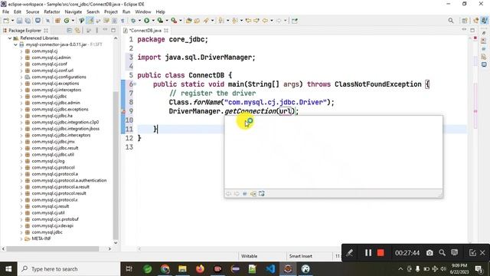Click Smart Insert in status bar
The height and width of the screenshot is (276, 490).
[301, 256]
